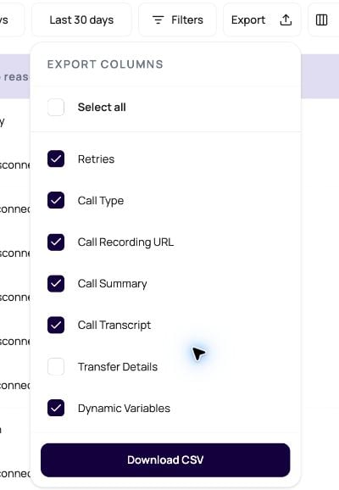Click the Retries label text
This screenshot has height=490, width=339.
click(x=97, y=159)
